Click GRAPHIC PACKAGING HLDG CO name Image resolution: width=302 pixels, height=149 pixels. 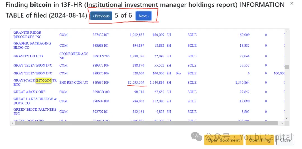click(32, 45)
